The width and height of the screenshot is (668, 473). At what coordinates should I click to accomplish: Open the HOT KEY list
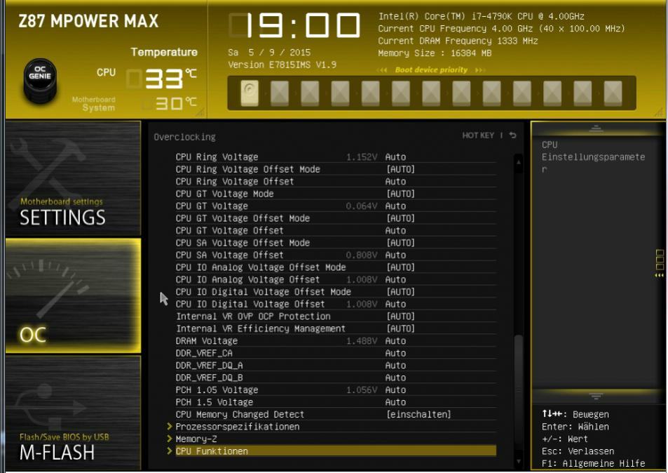(478, 135)
